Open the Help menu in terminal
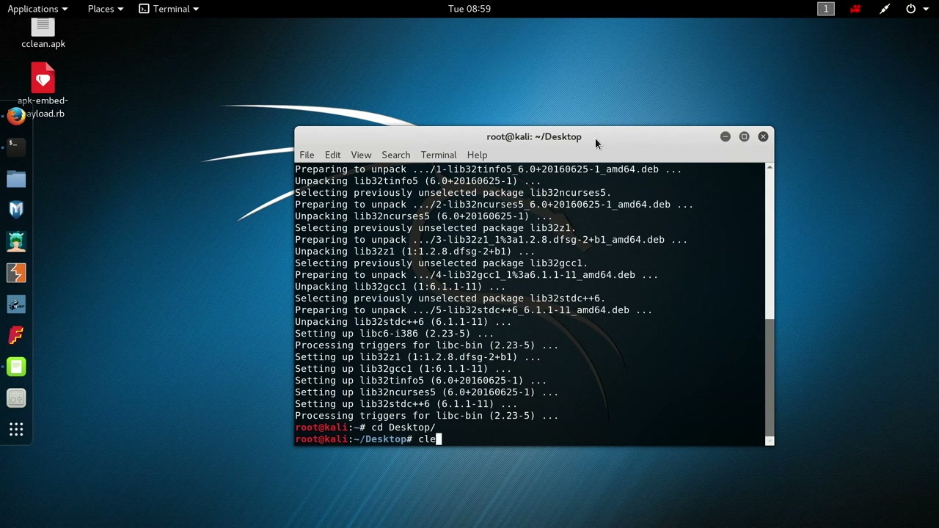 tap(477, 155)
